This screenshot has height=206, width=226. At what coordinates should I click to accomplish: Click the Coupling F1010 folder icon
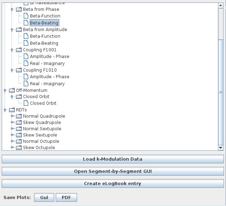(x=19, y=70)
